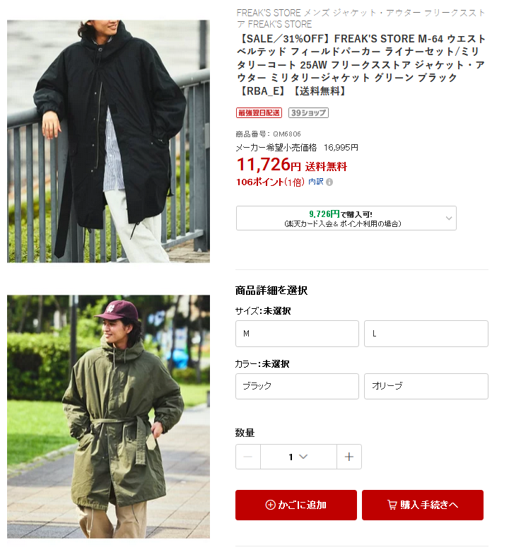Expand the 9,726円で購入可 panel
The image size is (521, 550).
pyautogui.click(x=346, y=218)
